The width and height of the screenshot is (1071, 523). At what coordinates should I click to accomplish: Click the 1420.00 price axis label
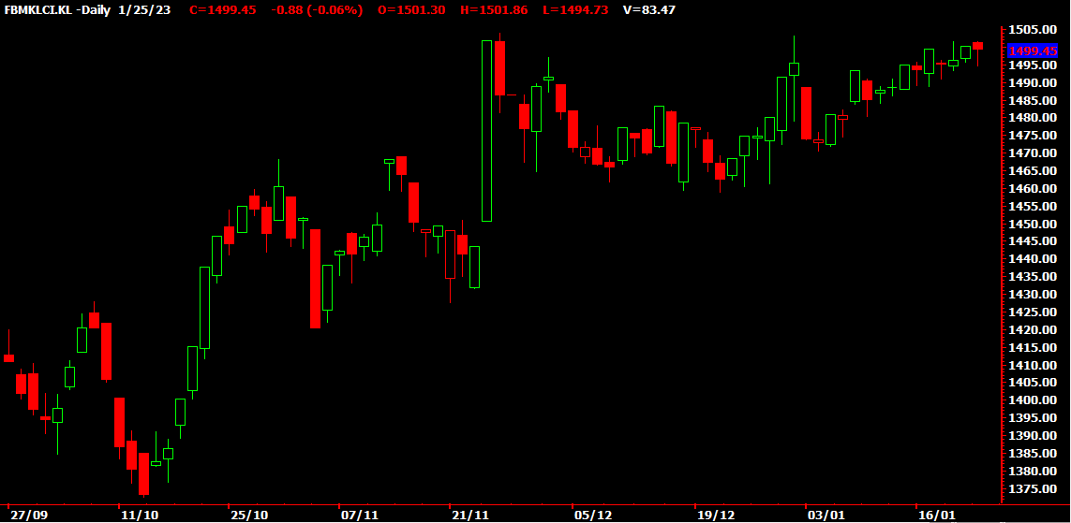click(x=1034, y=330)
